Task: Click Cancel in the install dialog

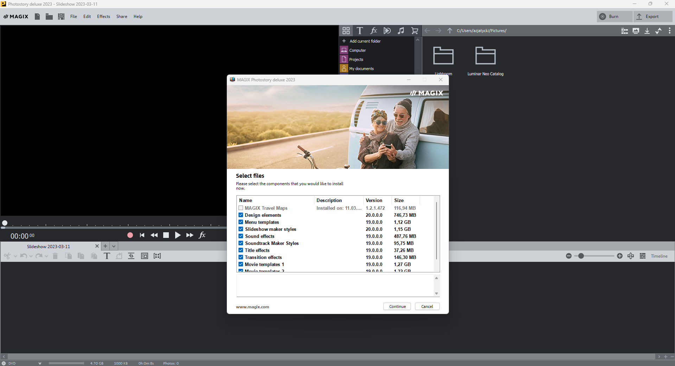Action: tap(427, 307)
